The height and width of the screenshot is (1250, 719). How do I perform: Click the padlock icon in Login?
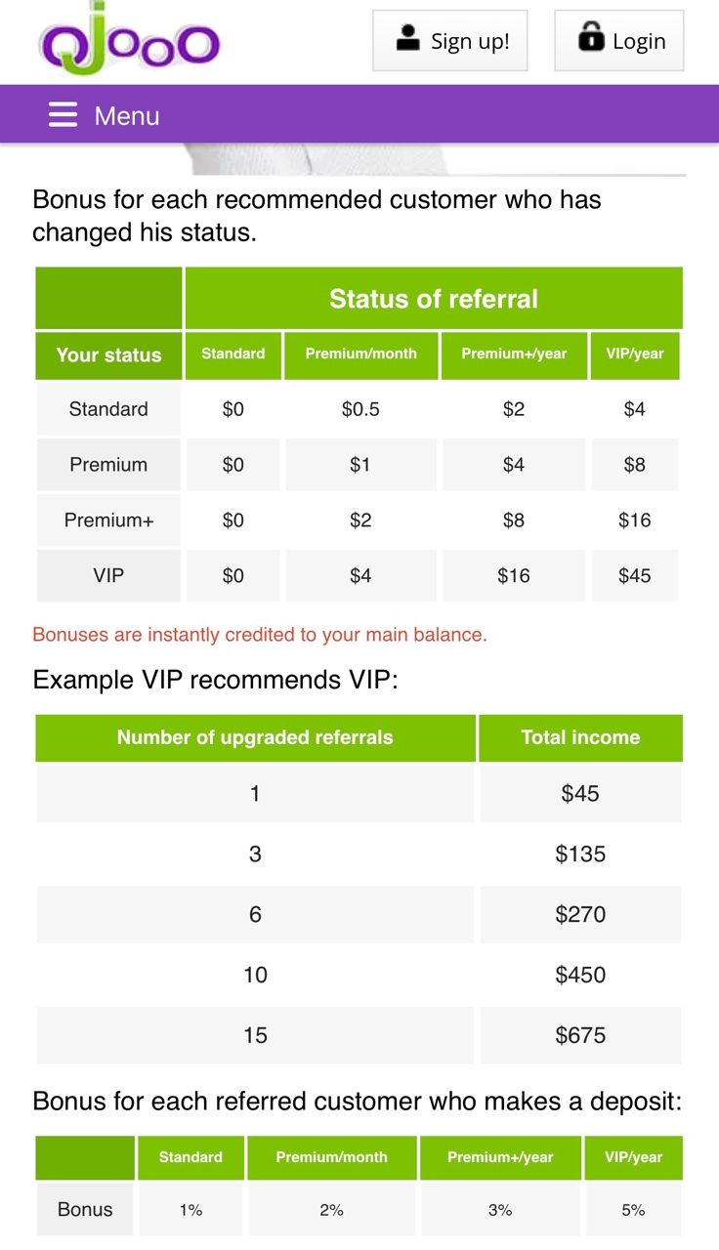click(x=590, y=39)
